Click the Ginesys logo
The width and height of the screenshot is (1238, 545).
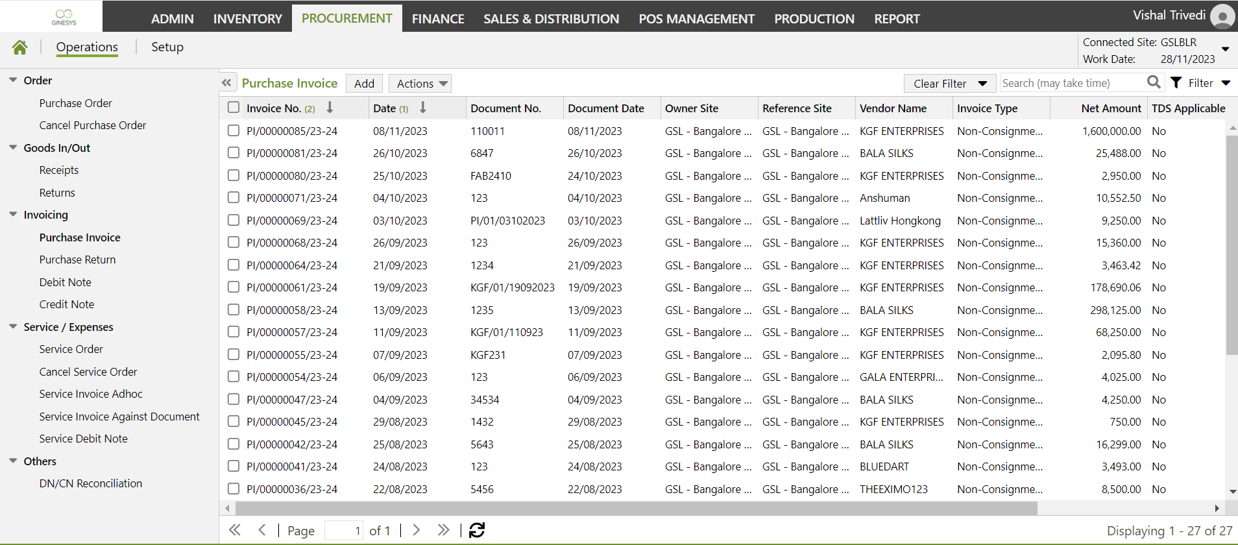pos(64,17)
